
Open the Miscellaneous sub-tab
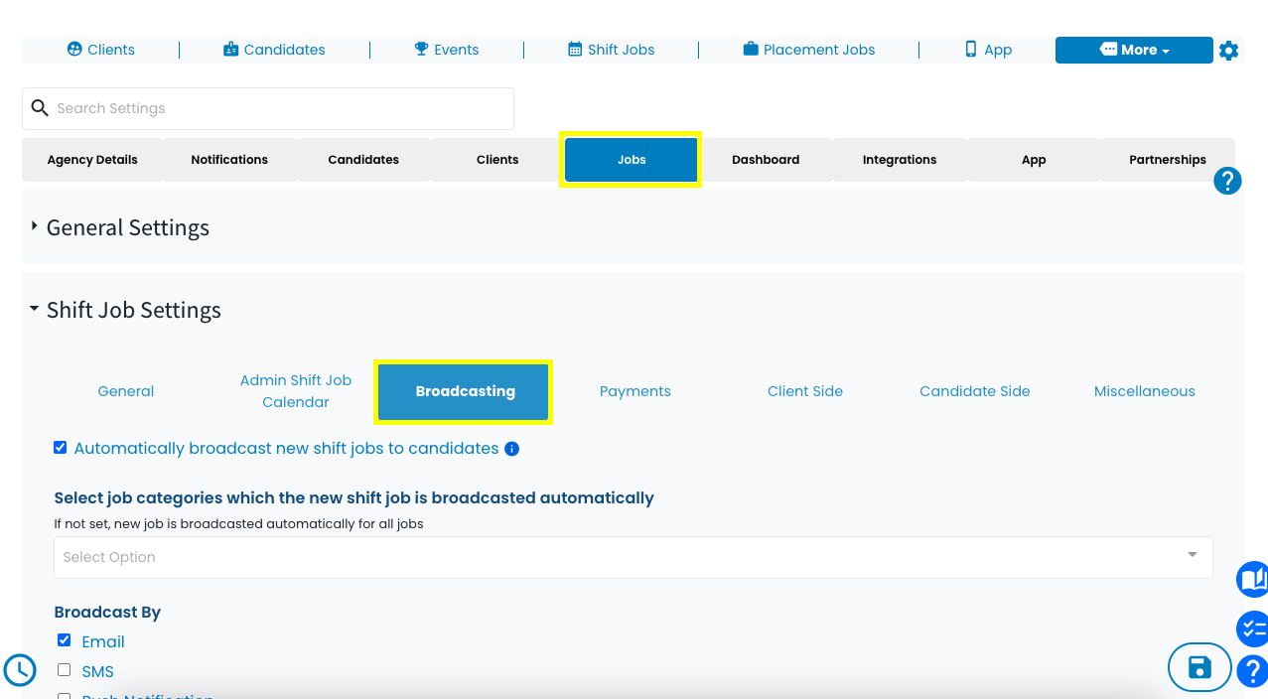pyautogui.click(x=1145, y=391)
